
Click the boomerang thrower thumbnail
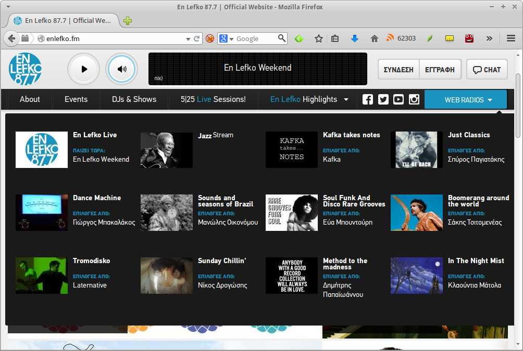(x=417, y=213)
